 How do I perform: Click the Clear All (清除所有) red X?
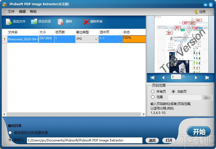(86, 22)
